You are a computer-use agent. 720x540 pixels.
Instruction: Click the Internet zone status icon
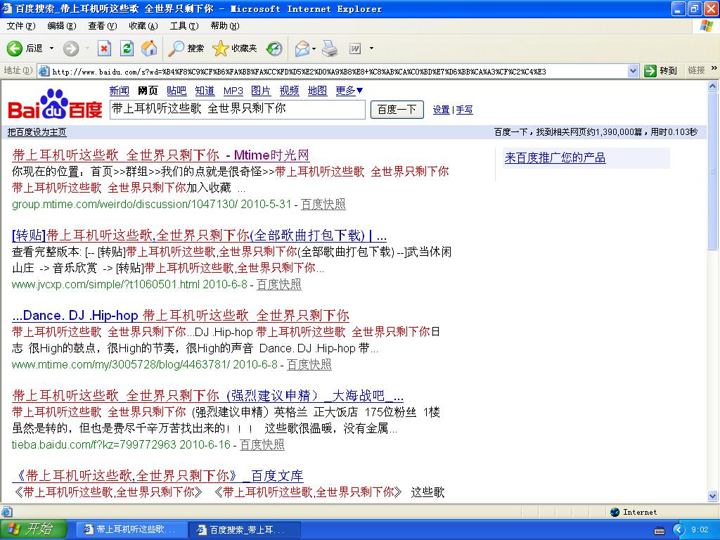pyautogui.click(x=615, y=512)
